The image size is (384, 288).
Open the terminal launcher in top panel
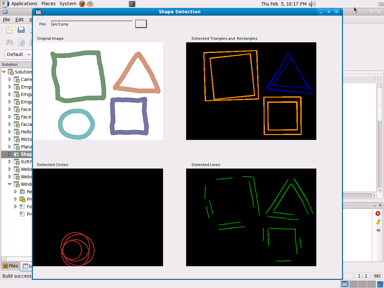[132, 4]
